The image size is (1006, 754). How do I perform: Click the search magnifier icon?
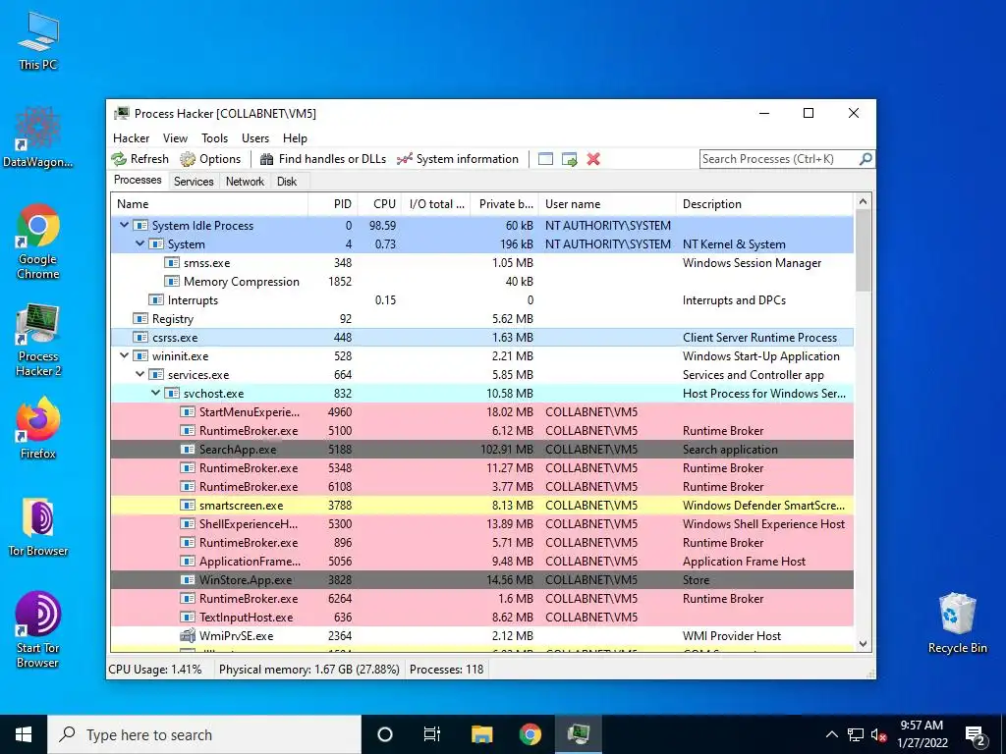click(866, 158)
